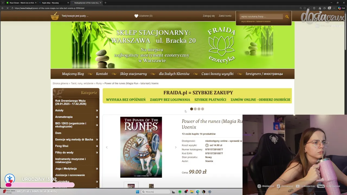Click Strona główna breadcrumb
Image resolution: width=347 pixels, height=195 pixels.
pos(60,83)
